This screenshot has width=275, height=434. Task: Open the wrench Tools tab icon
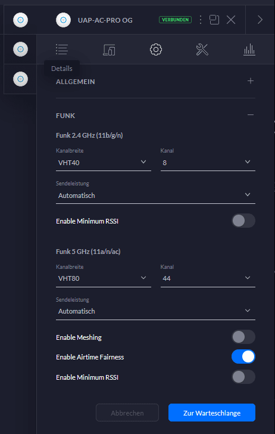tap(202, 49)
